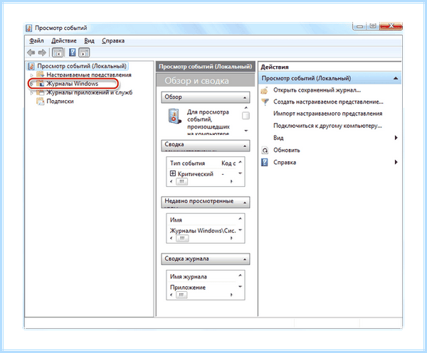Click 'Приложение' row in log summary
The width and height of the screenshot is (427, 353).
pyautogui.click(x=188, y=288)
